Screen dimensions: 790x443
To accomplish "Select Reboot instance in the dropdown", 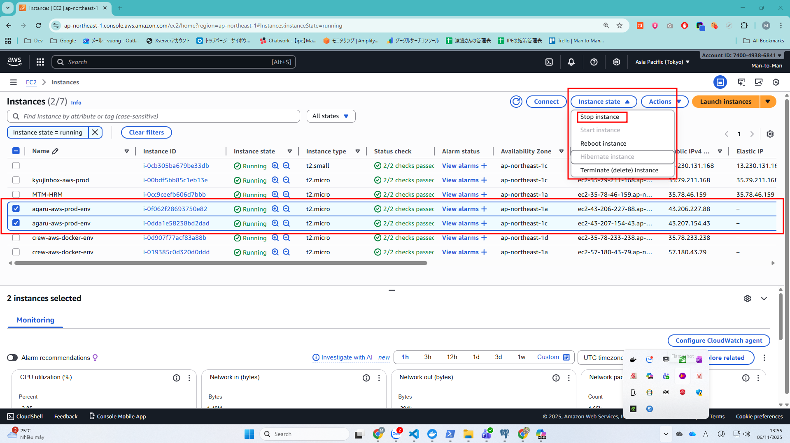I will (603, 144).
